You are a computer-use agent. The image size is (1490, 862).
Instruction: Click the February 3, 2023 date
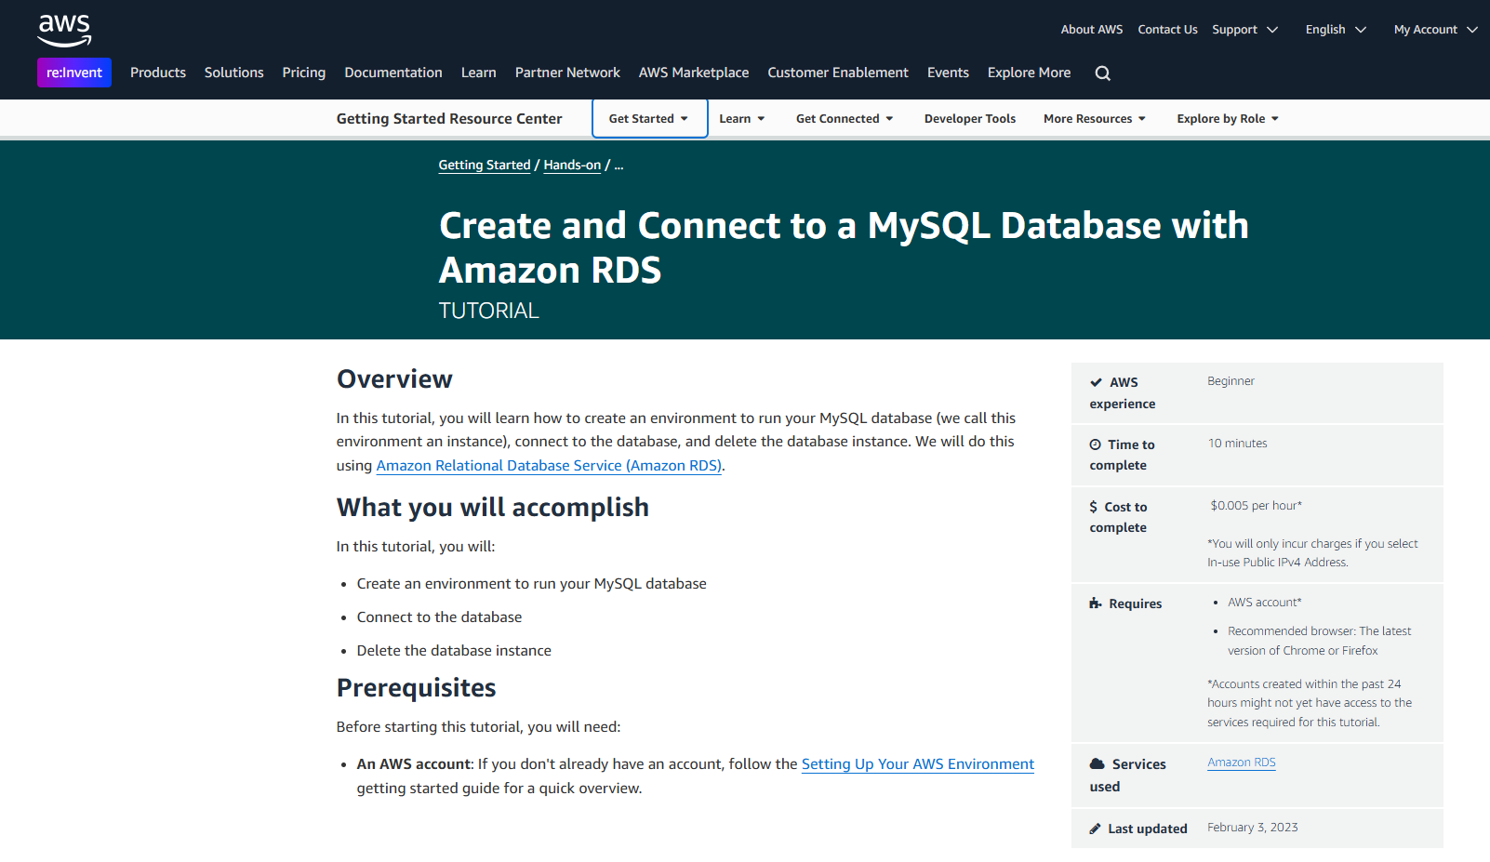point(1253,828)
